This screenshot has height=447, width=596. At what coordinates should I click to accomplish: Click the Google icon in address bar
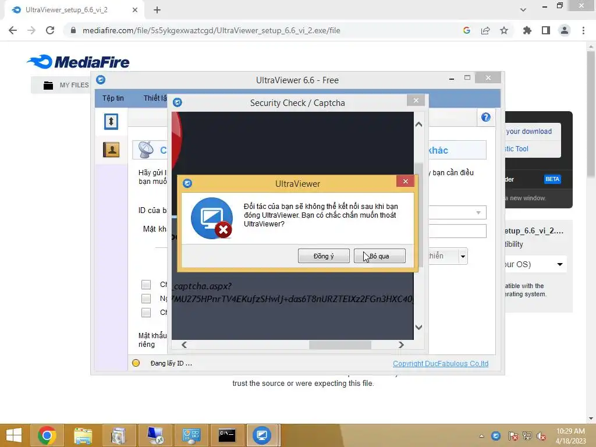467,30
